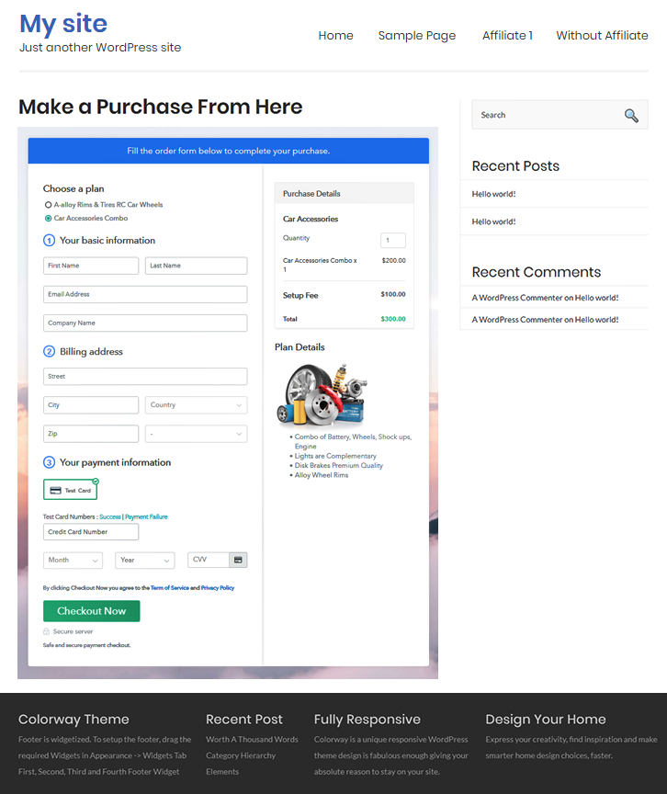Image resolution: width=667 pixels, height=794 pixels.
Task: Click the car accessories product image
Action: pyautogui.click(x=322, y=395)
